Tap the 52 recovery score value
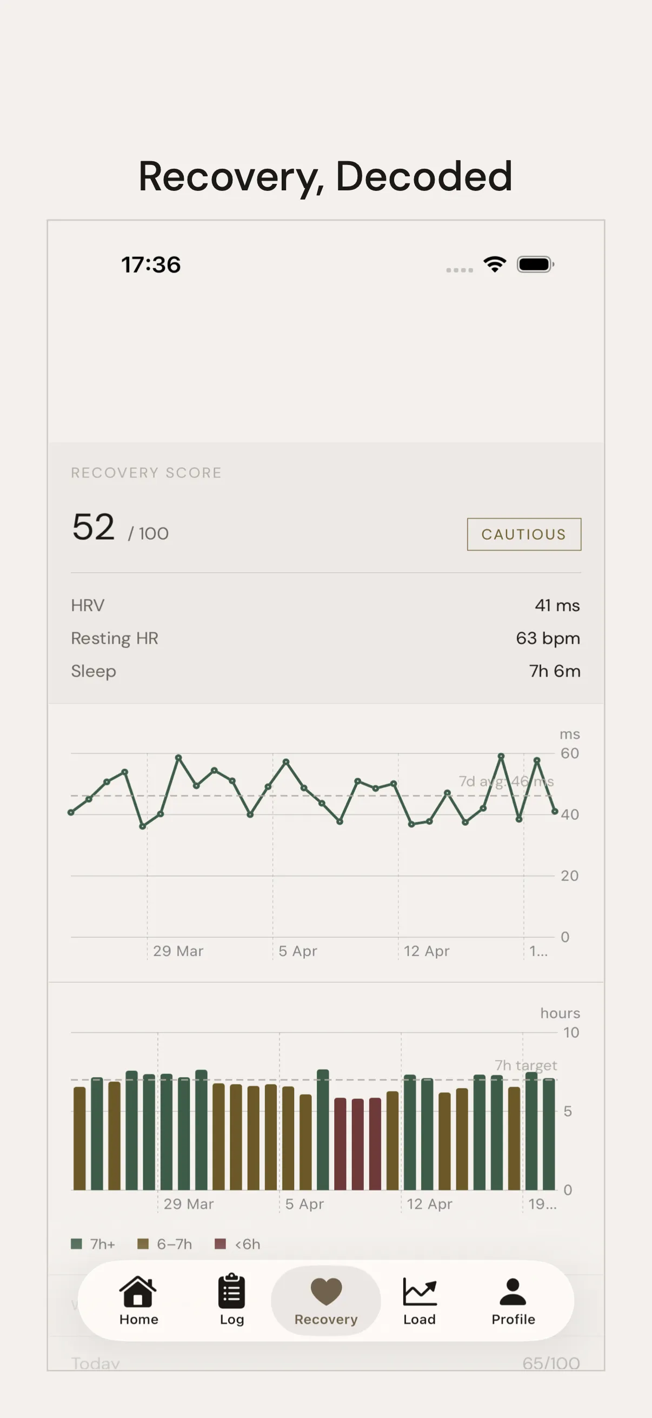Screen dimensions: 652x1418 93,527
